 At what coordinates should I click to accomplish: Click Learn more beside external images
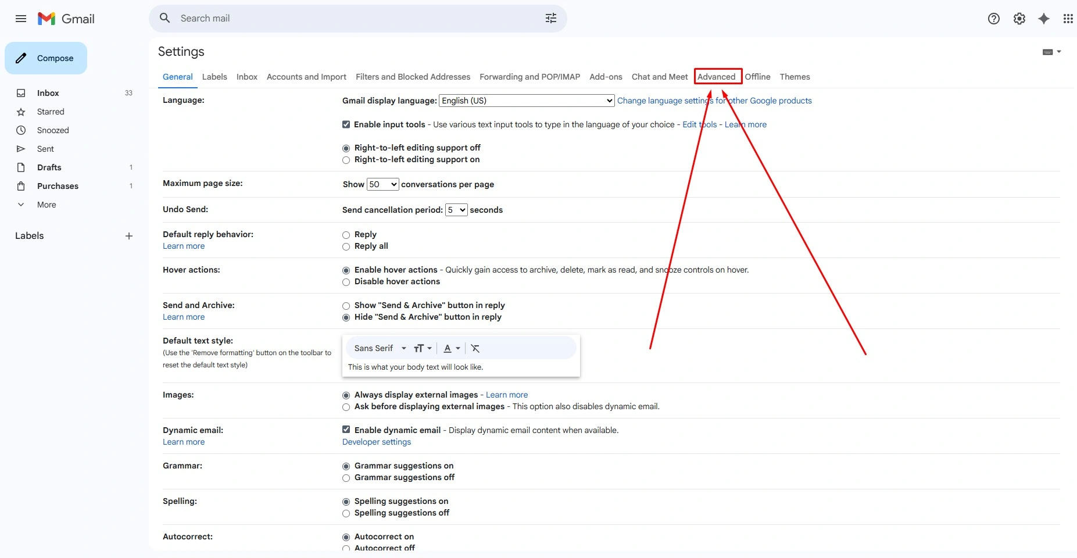pos(507,395)
